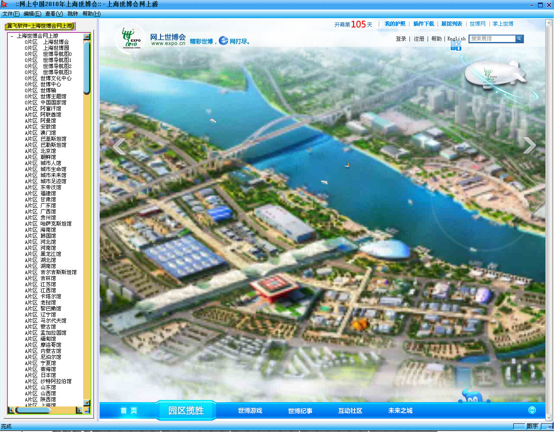Collapse the 上海世博会网上游 tree root
Screen dimensions: 554x432
tap(12, 36)
